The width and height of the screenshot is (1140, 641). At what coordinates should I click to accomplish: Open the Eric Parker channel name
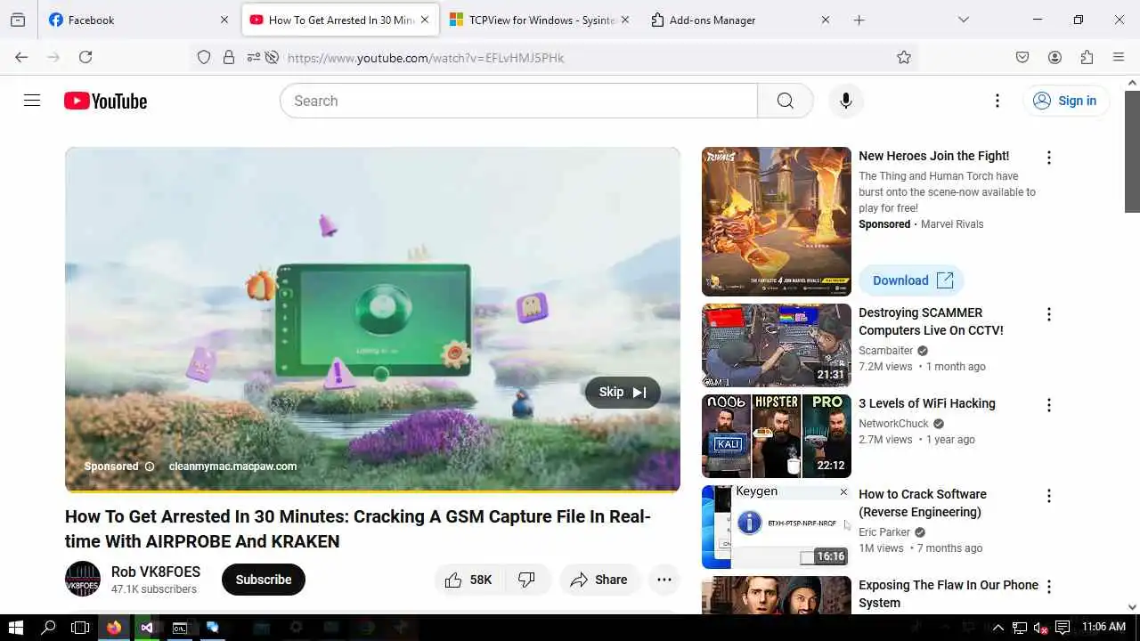(x=884, y=532)
